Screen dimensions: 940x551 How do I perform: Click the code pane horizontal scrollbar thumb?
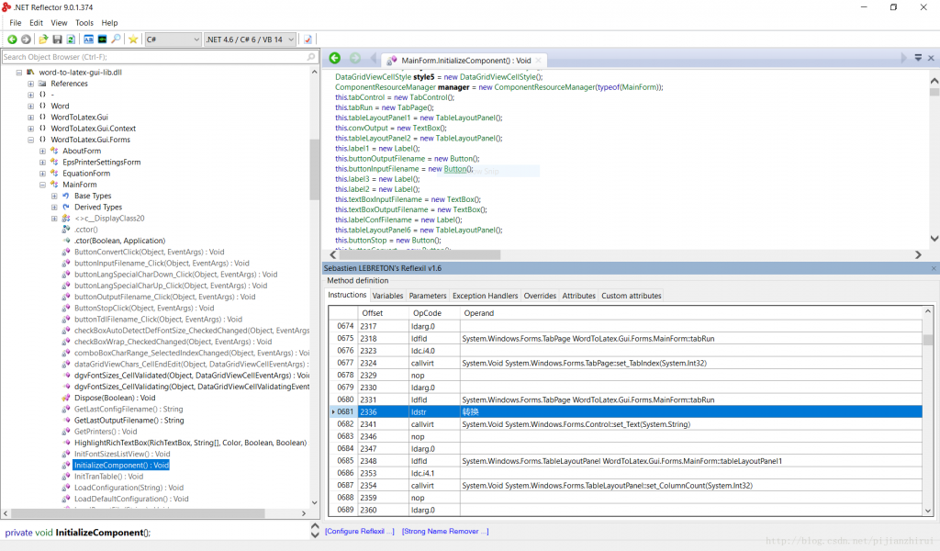(420, 254)
